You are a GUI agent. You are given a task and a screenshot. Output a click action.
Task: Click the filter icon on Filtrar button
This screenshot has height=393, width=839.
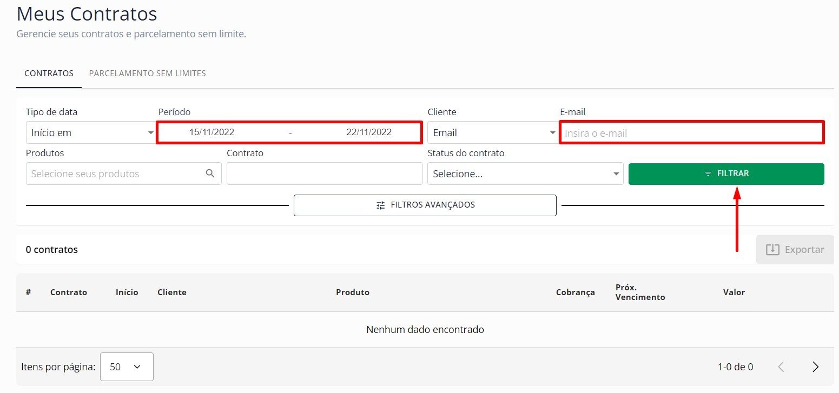[x=708, y=174]
